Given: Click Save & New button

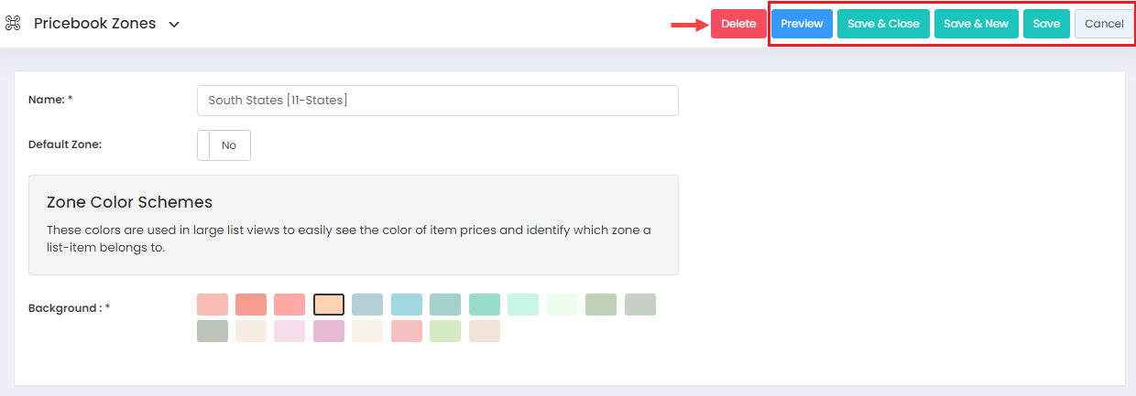Looking at the screenshot, I should (976, 24).
